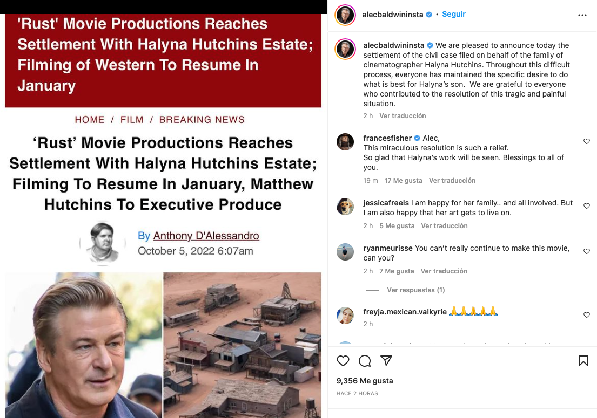
Task: Follow the account with Seguir
Action: (453, 14)
